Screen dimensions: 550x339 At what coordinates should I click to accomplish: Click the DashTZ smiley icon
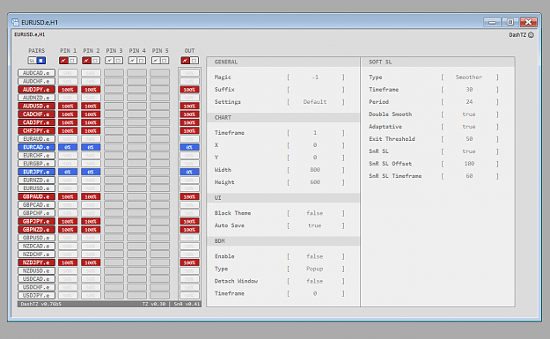pos(531,34)
